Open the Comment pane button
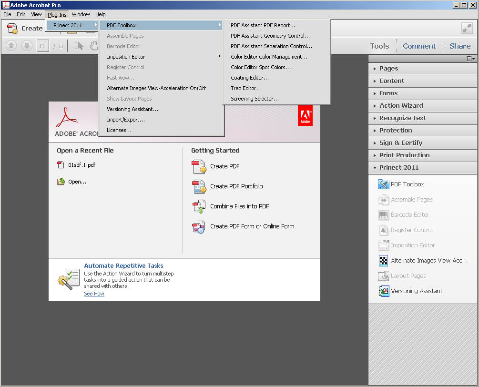Image resolution: width=479 pixels, height=387 pixels. [419, 46]
